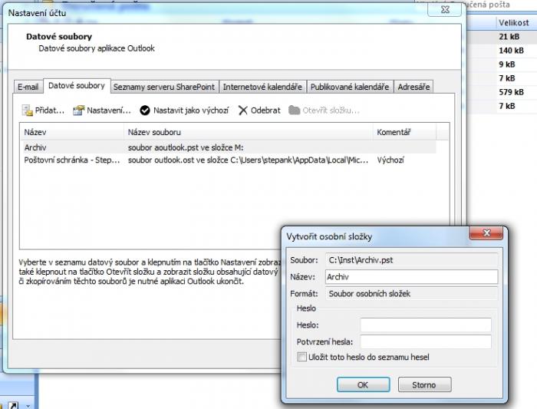Switch to the E-mail tab
The width and height of the screenshot is (537, 409).
(x=28, y=87)
